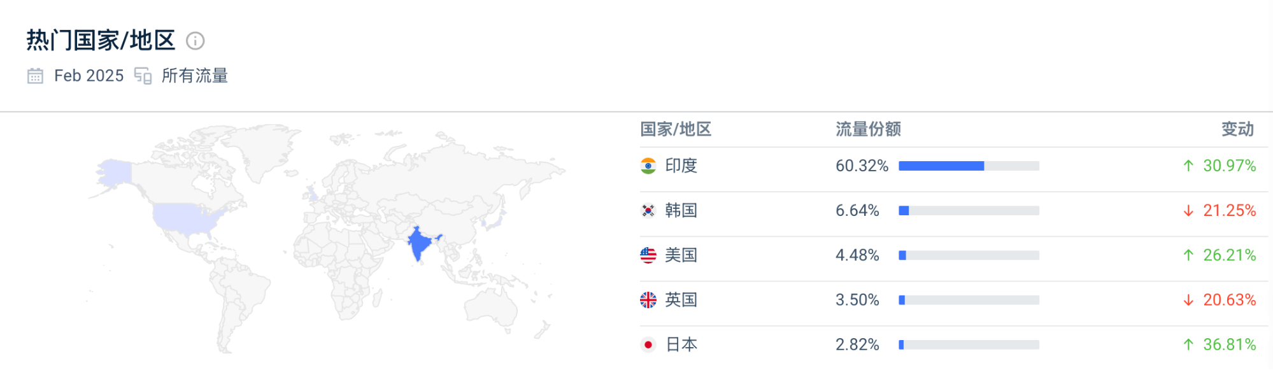The width and height of the screenshot is (1273, 370).
Task: Click the green up arrow for India
Action: [x=1188, y=166]
